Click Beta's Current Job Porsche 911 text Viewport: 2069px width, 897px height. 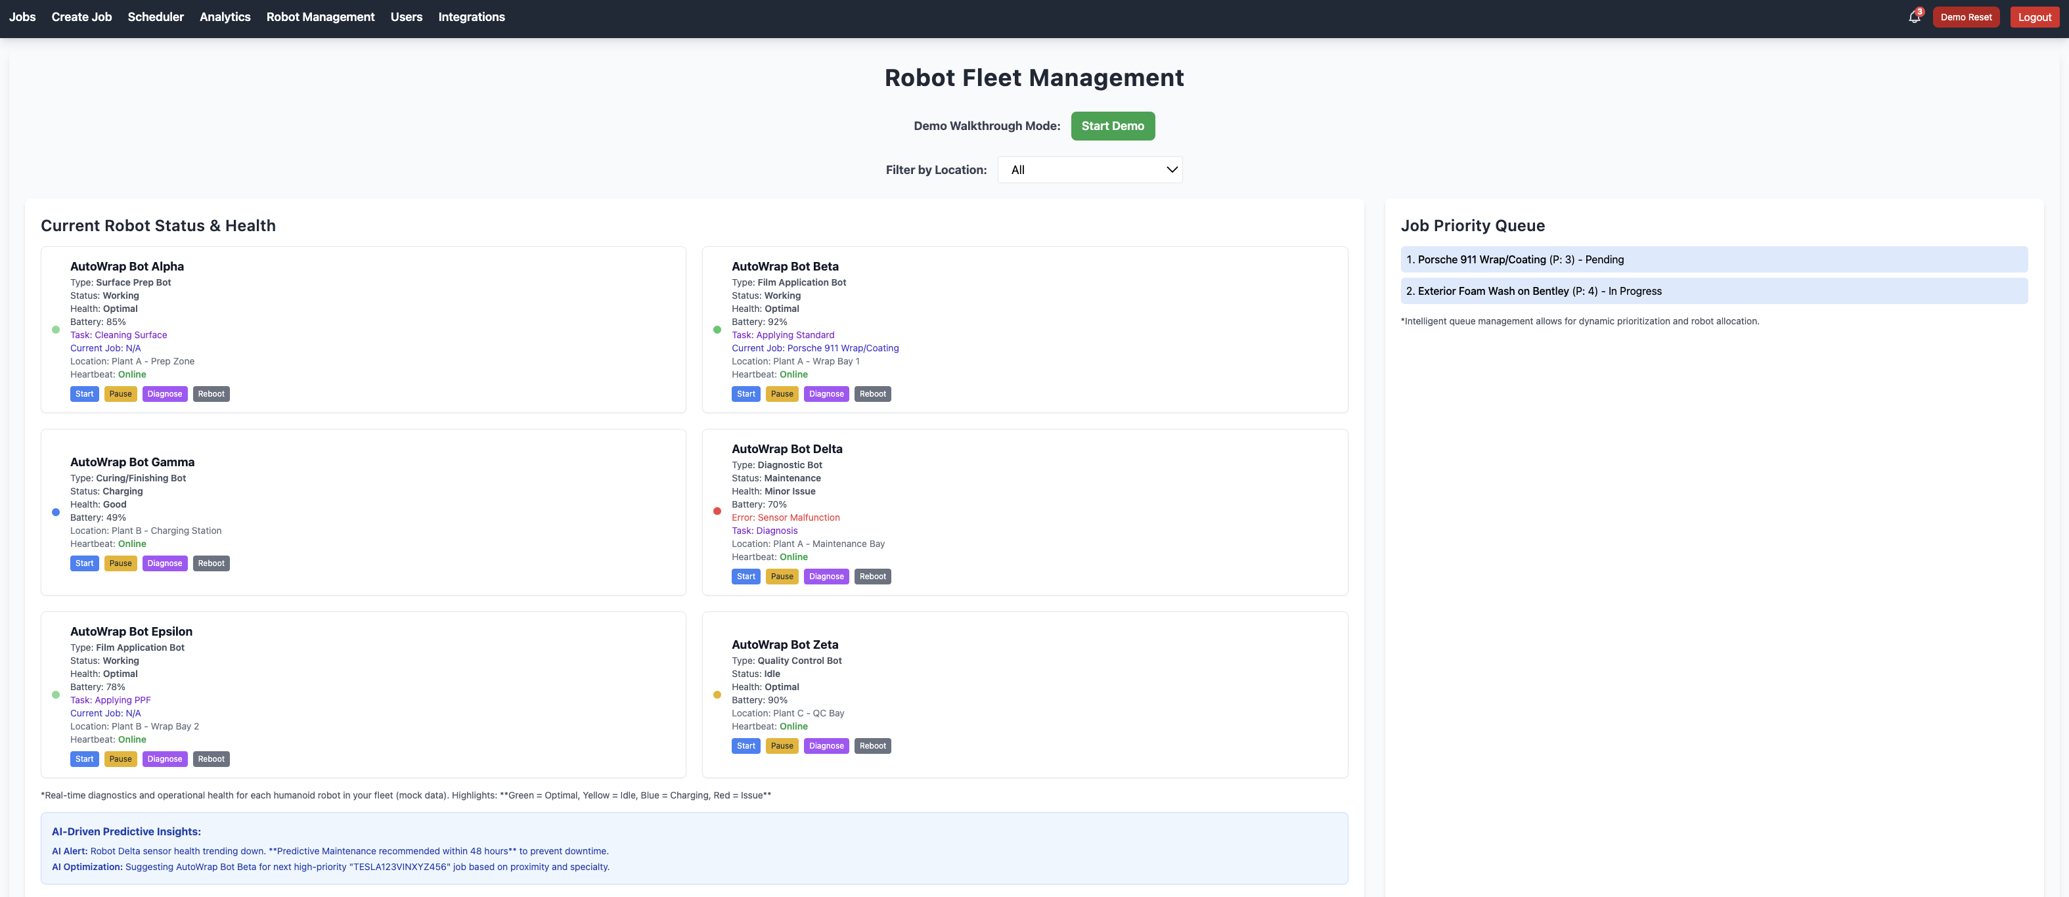coord(815,349)
